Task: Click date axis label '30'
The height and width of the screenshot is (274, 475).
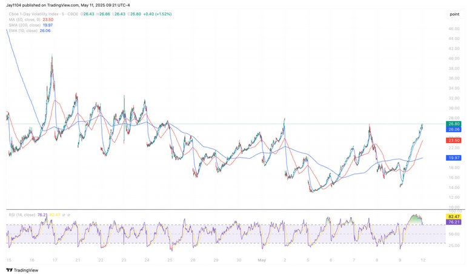Action: (x=239, y=260)
